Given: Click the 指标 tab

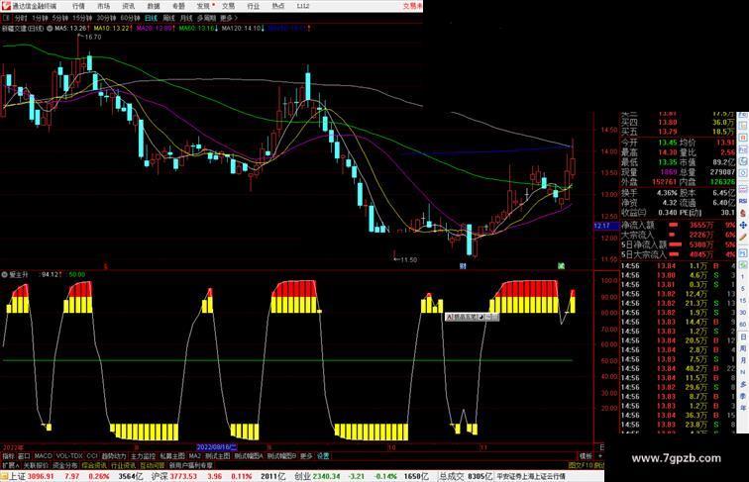Looking at the screenshot, I should pos(8,456).
